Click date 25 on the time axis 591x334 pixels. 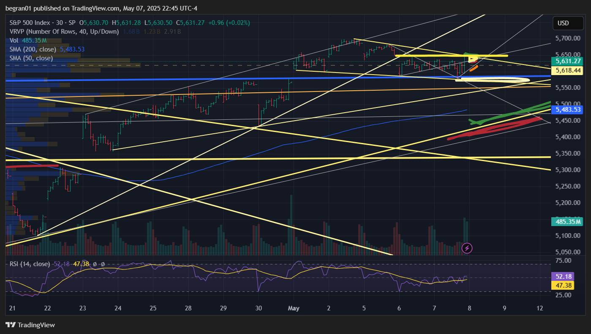click(x=153, y=308)
